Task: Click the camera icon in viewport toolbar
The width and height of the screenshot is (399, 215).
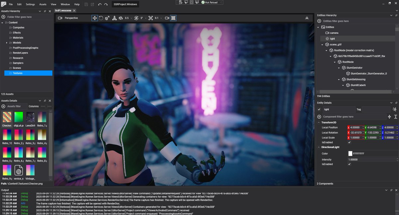Action: 167,18
